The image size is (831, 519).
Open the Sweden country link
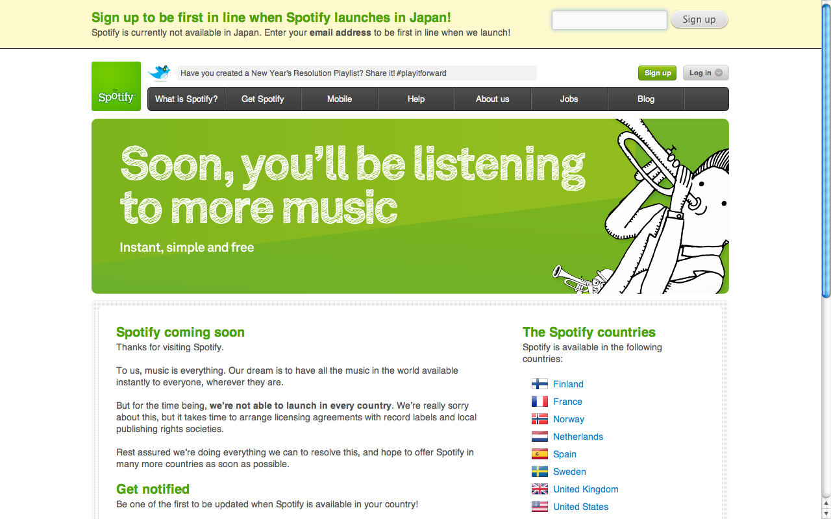click(569, 472)
